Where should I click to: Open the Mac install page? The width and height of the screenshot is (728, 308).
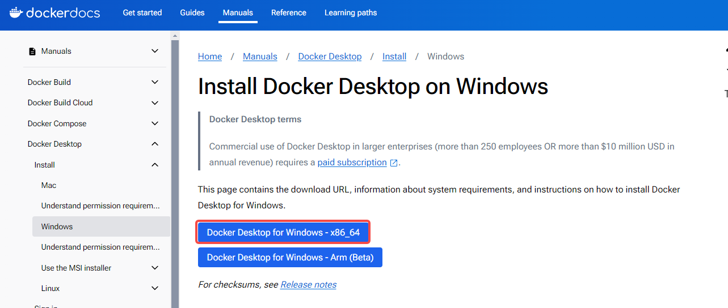point(49,185)
